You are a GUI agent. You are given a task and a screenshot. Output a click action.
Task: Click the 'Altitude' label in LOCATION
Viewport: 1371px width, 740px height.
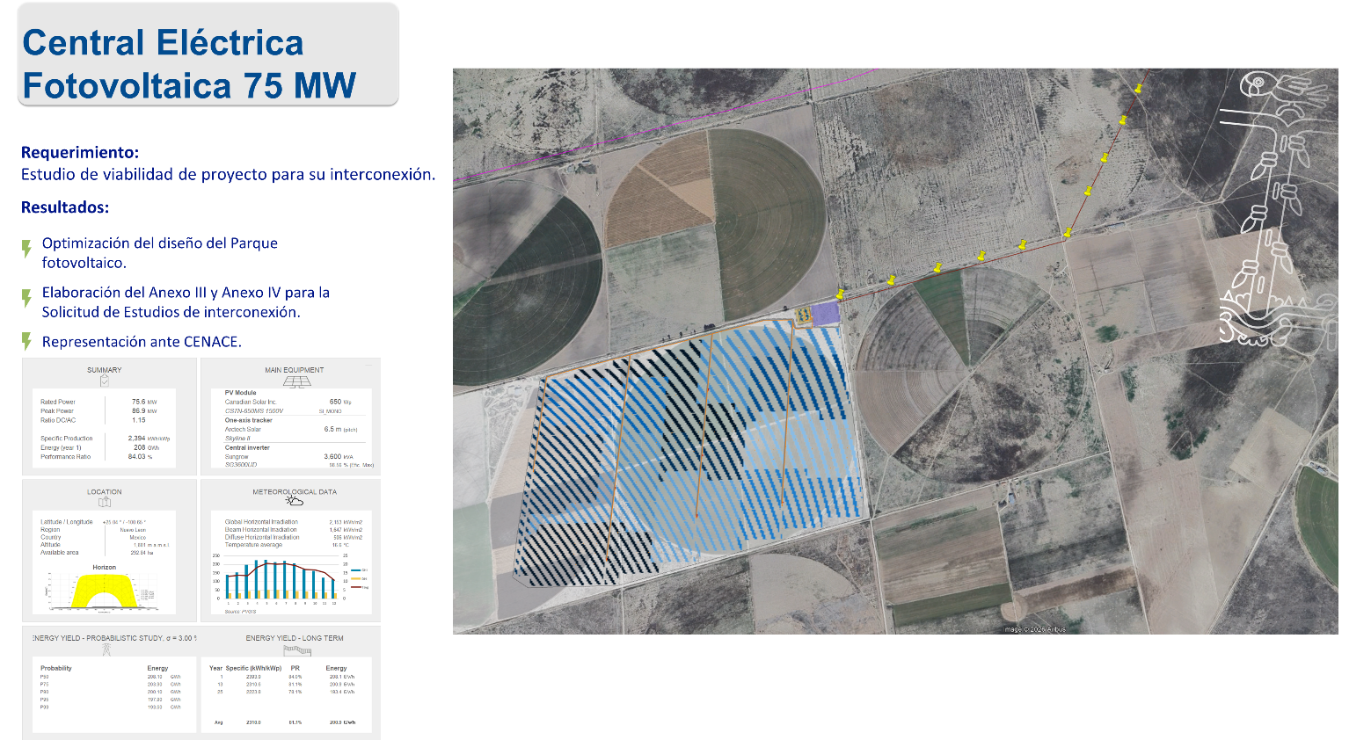point(50,545)
